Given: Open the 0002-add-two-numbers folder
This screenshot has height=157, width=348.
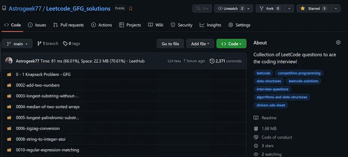Looking at the screenshot, I should [x=38, y=85].
